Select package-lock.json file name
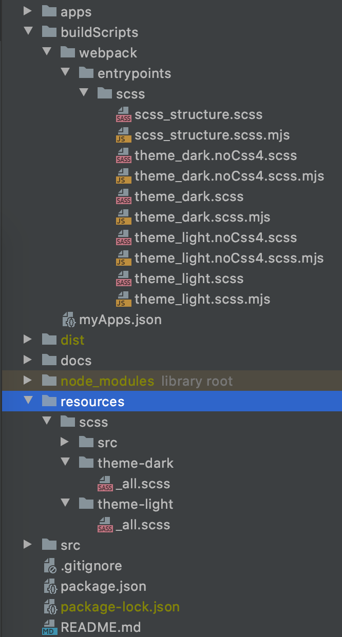The image size is (342, 637). click(120, 607)
